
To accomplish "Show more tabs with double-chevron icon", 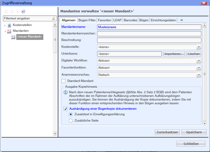I will 181,20.
